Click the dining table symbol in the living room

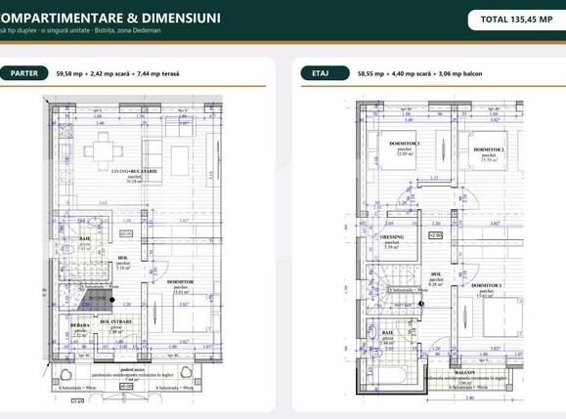[x=103, y=151]
